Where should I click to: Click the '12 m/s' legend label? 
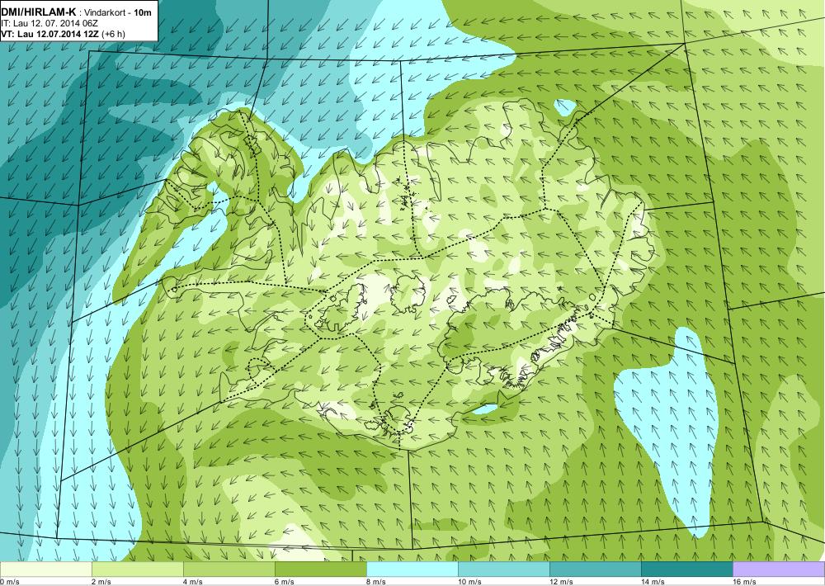(x=561, y=582)
